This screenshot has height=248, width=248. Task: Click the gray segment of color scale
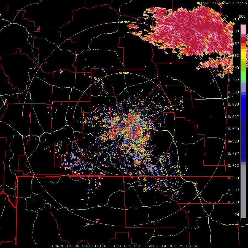pyautogui.click(x=243, y=192)
